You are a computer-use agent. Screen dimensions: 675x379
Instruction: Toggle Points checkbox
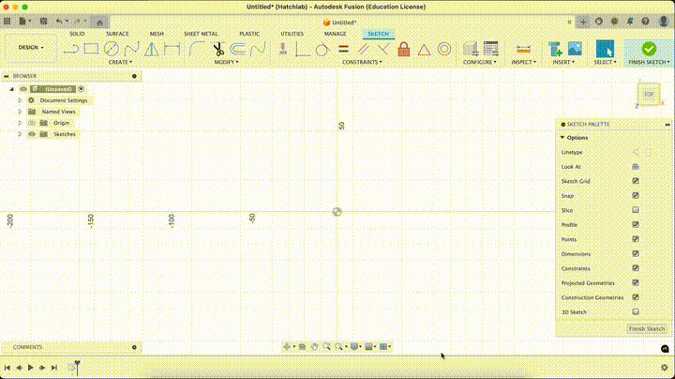636,239
